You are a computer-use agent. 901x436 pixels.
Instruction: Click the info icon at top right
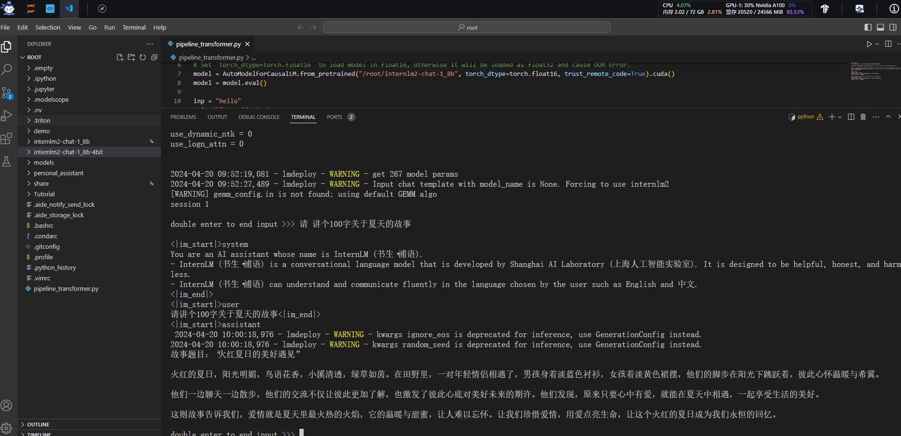[894, 9]
